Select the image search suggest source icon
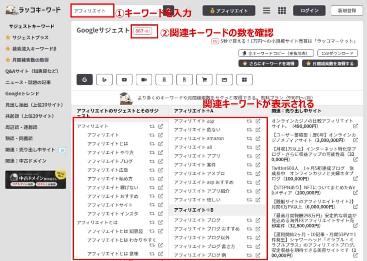The image size is (367, 261). [x=224, y=80]
